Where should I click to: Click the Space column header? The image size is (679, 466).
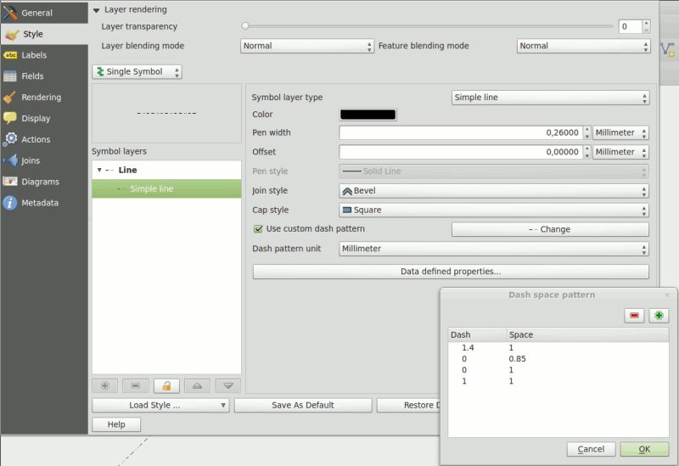[587, 334]
